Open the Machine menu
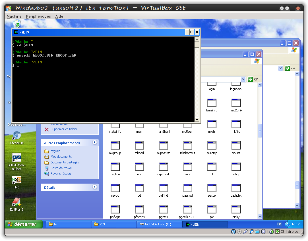 click(14, 16)
